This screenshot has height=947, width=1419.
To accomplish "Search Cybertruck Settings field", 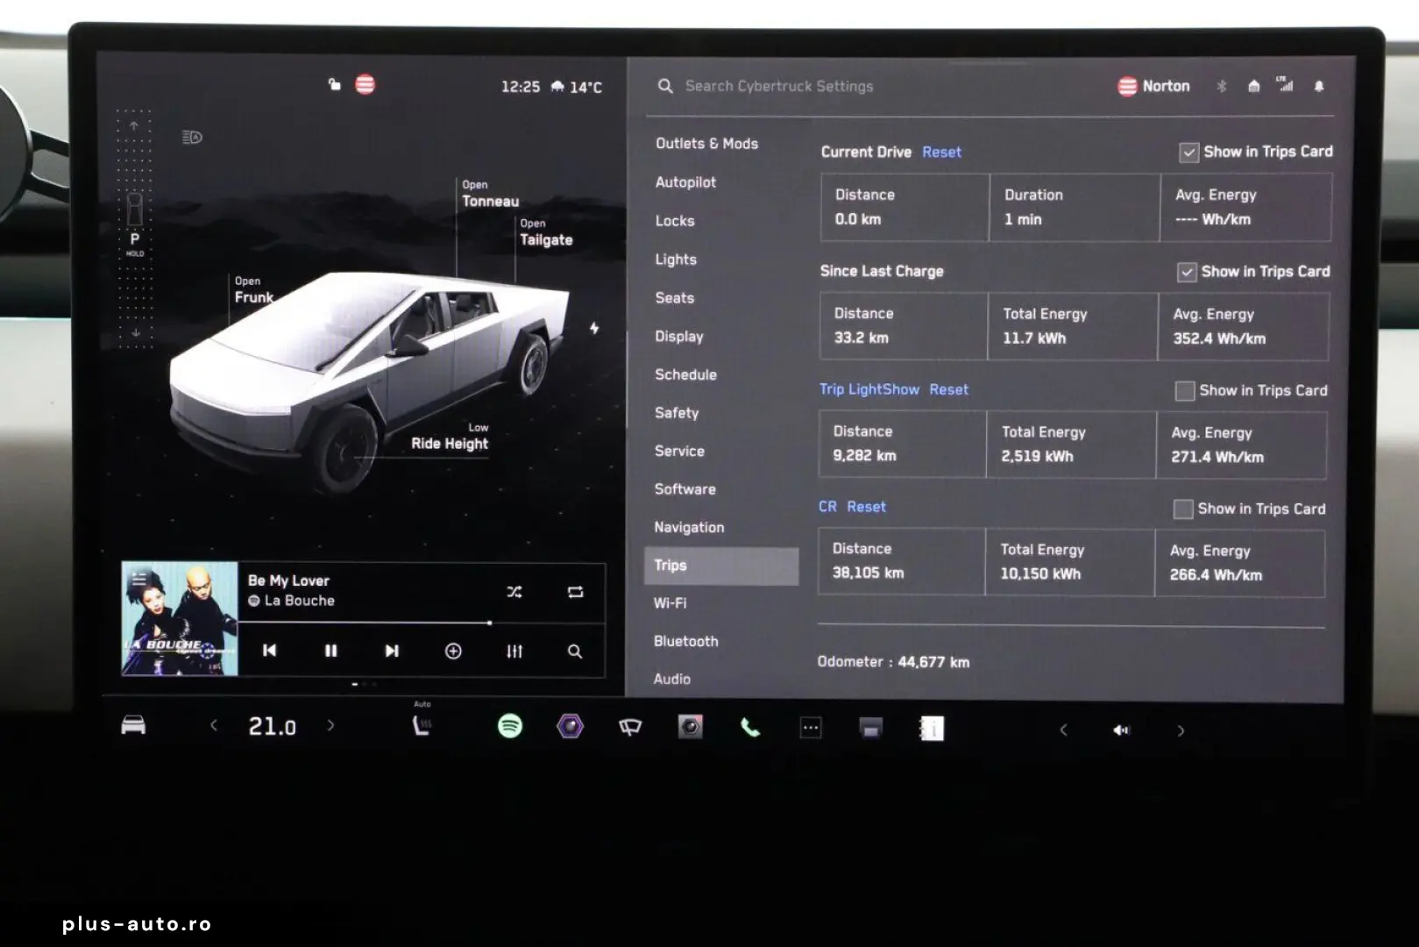I will tap(778, 86).
